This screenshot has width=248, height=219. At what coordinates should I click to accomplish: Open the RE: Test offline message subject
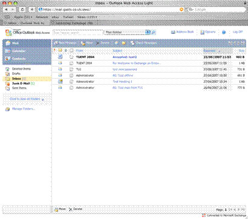tap(123, 76)
